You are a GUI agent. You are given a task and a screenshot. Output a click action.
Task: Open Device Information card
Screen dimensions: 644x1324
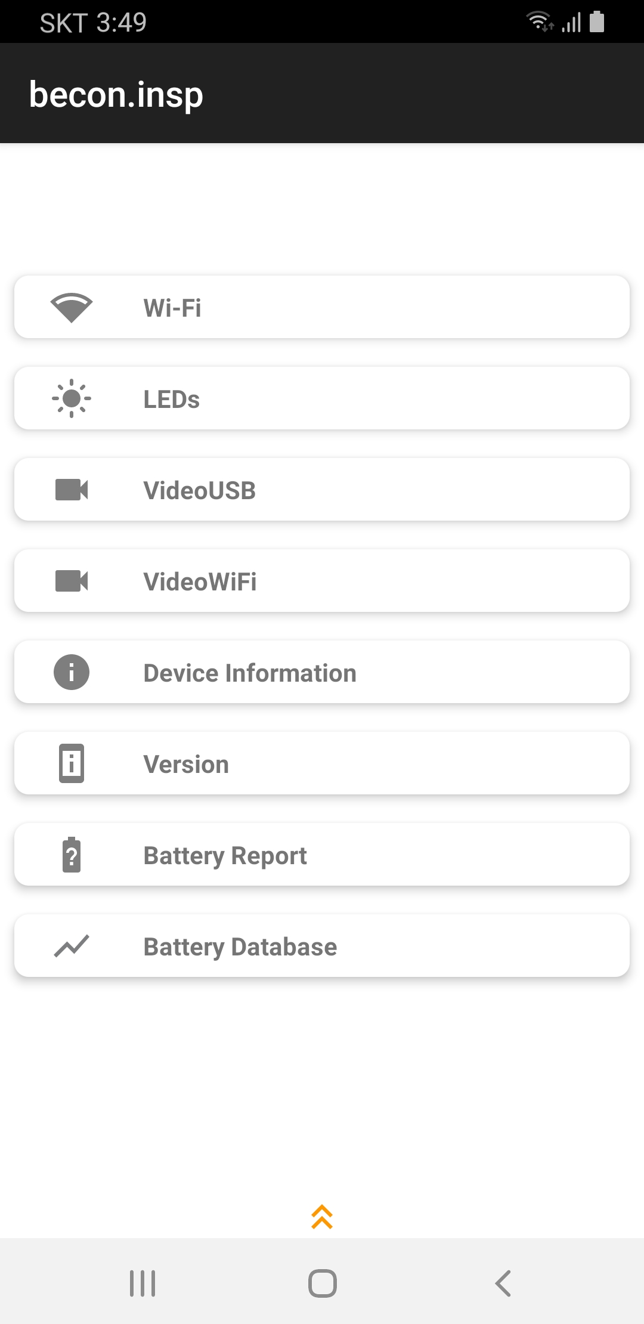[x=322, y=672]
